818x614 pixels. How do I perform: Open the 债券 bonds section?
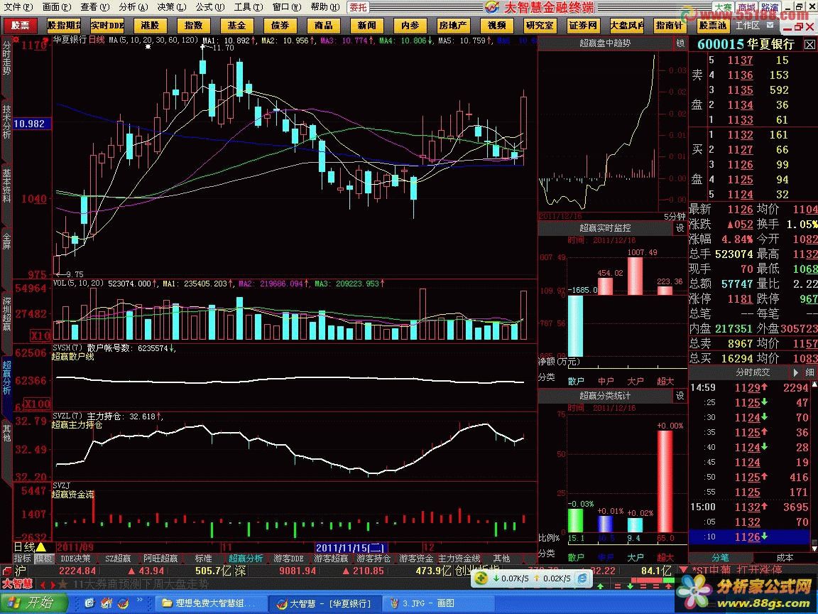tap(280, 25)
